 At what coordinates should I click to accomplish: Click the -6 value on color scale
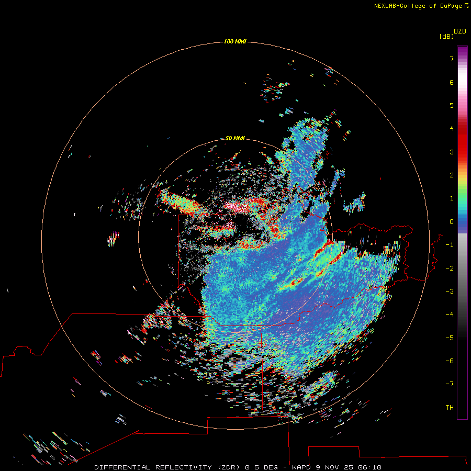pos(450,361)
